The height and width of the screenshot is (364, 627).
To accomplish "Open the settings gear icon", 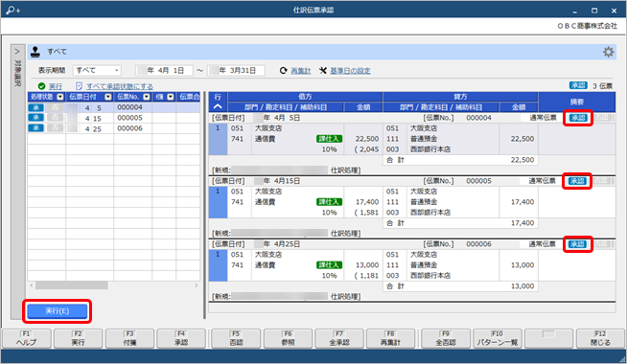I will click(x=608, y=52).
